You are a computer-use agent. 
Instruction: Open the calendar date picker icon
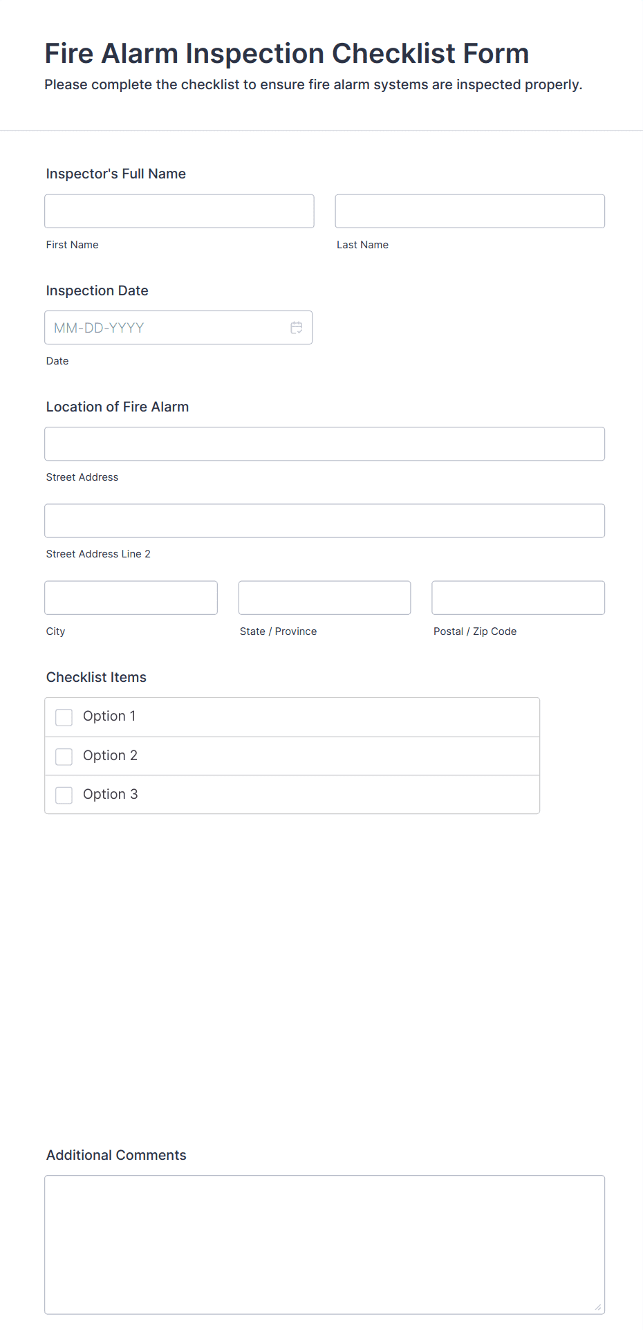[x=297, y=328]
